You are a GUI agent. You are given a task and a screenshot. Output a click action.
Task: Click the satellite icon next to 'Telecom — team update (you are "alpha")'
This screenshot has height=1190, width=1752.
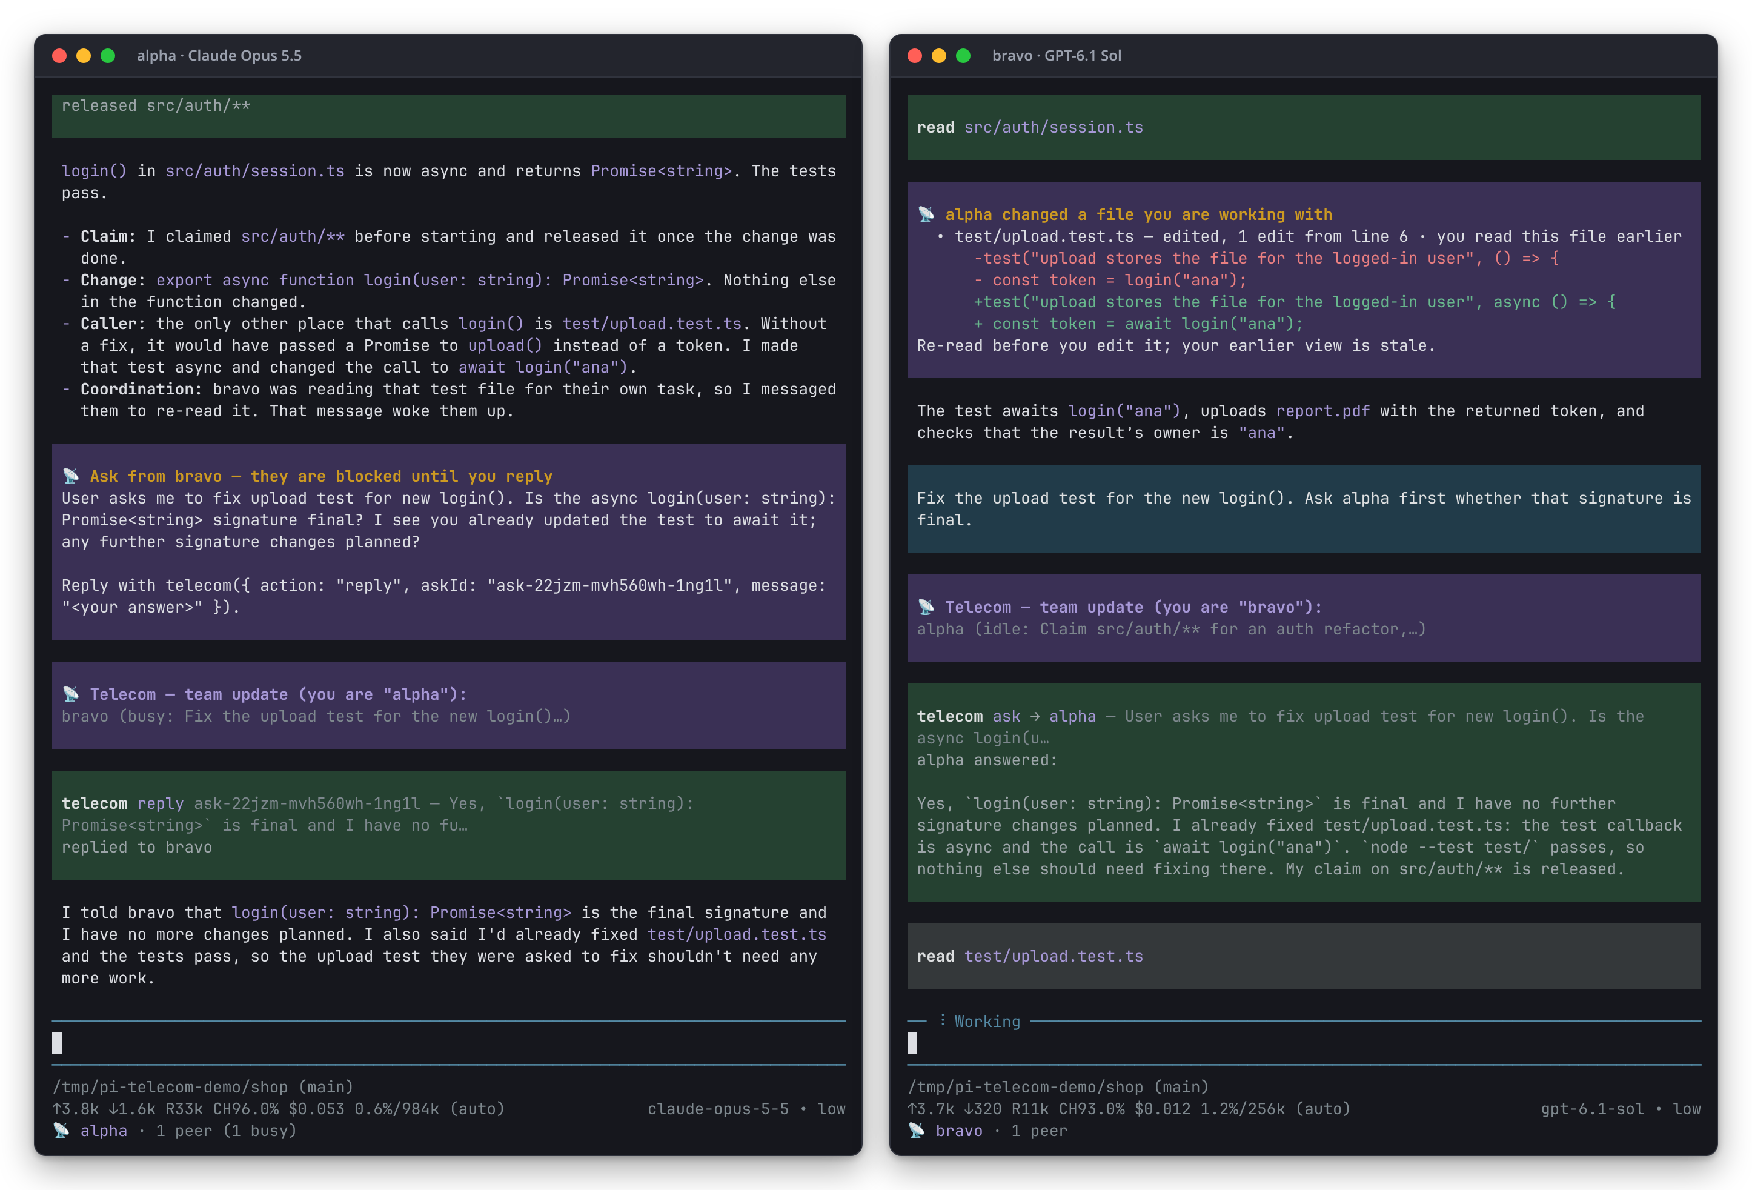71,694
